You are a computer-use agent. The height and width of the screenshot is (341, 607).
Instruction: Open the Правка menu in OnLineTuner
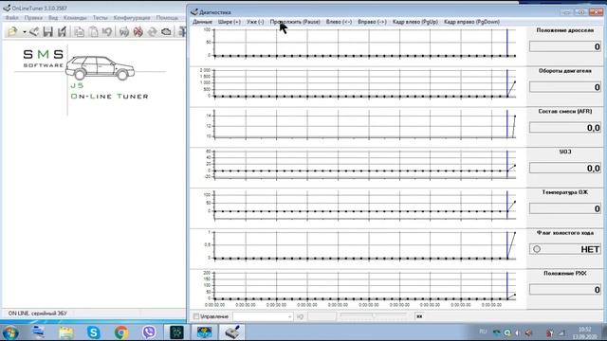33,18
